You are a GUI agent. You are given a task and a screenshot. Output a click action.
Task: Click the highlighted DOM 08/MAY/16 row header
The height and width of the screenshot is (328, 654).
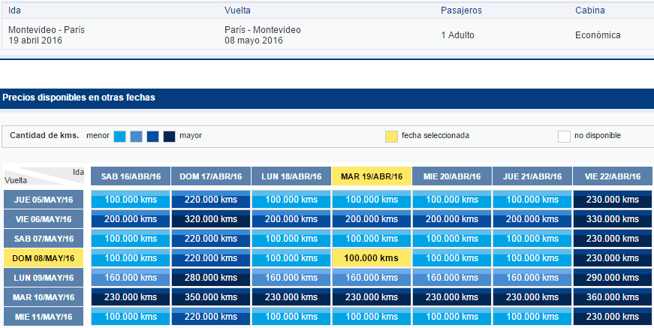[x=44, y=258]
